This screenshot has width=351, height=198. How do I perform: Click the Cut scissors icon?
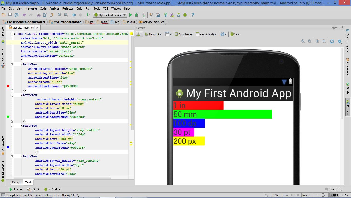click(x=39, y=15)
